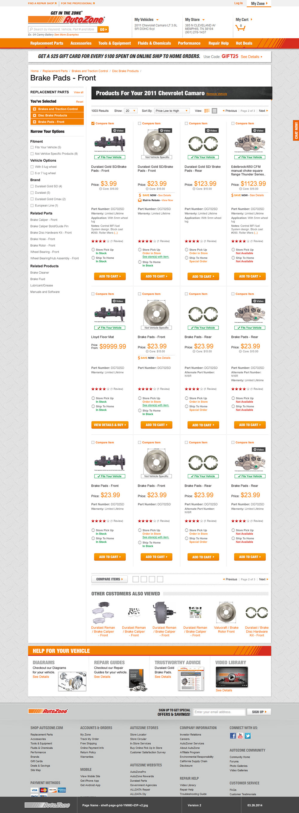Click Reset selected filters link
This screenshot has height=813, width=299.
[x=80, y=102]
